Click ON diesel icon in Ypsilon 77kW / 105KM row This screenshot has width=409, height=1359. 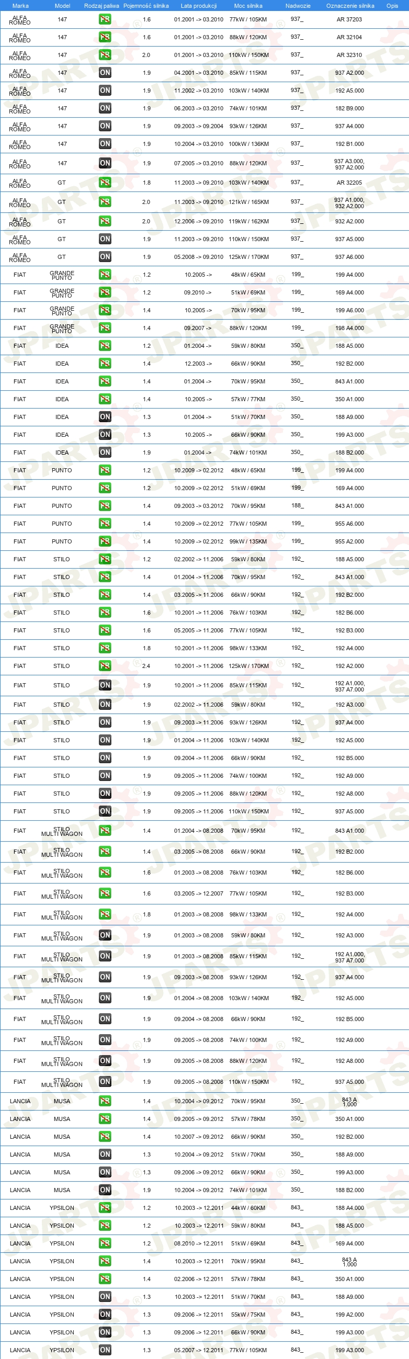tap(105, 1350)
